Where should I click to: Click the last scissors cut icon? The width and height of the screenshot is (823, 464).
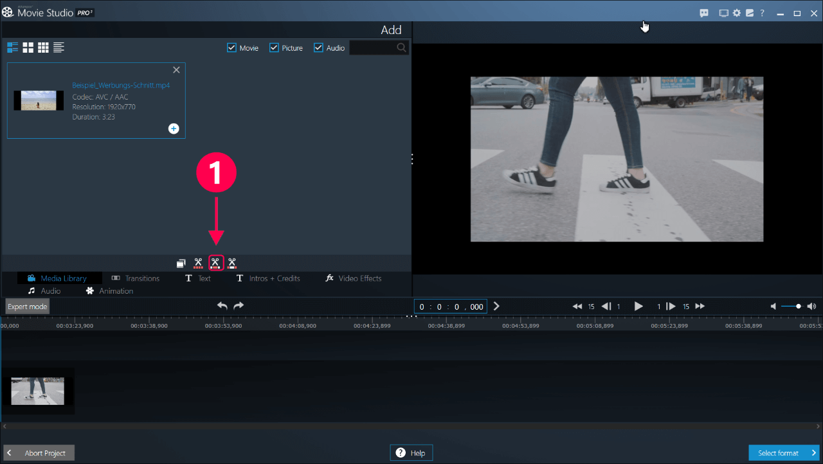click(x=232, y=263)
